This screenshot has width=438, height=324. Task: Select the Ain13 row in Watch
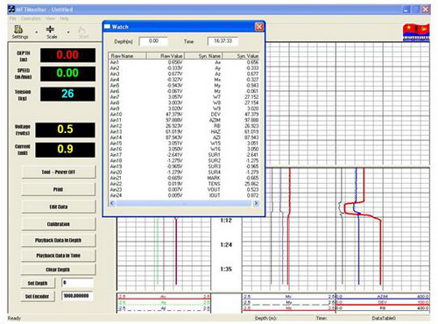coord(184,131)
